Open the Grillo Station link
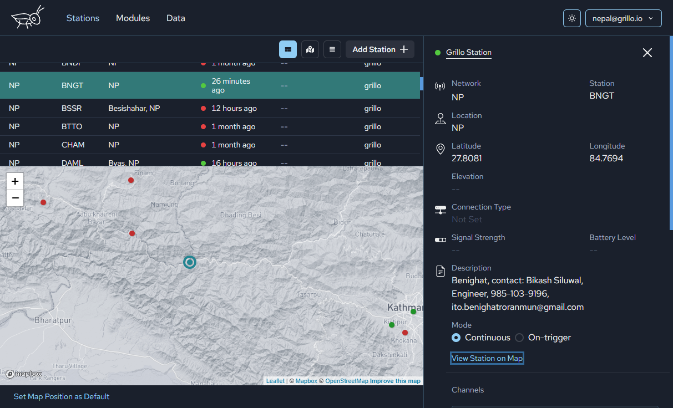The height and width of the screenshot is (408, 673). tap(469, 53)
